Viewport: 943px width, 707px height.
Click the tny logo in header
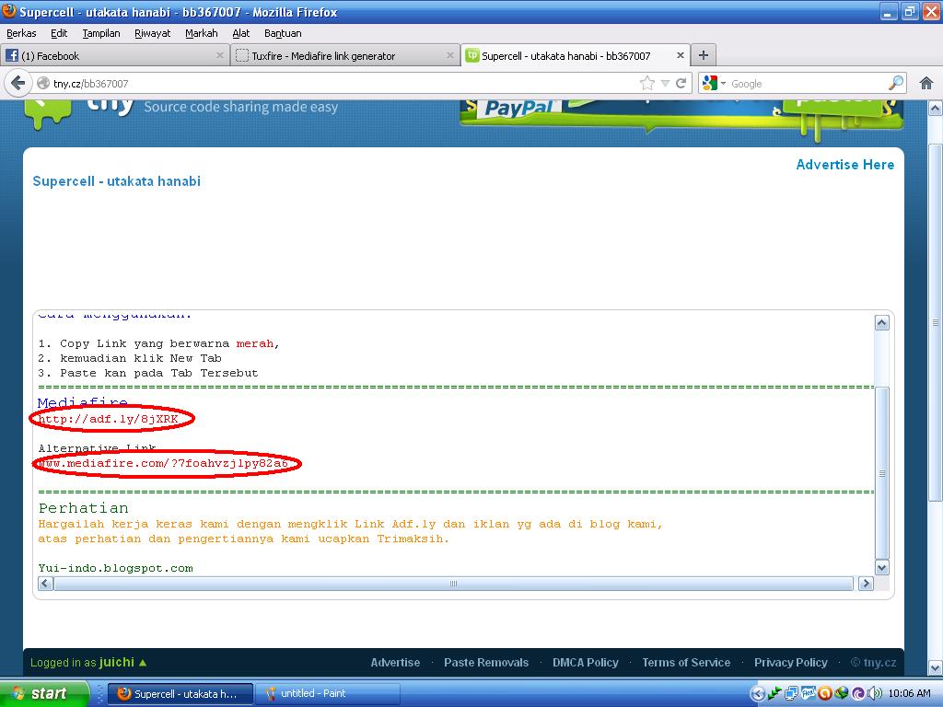(x=79, y=112)
